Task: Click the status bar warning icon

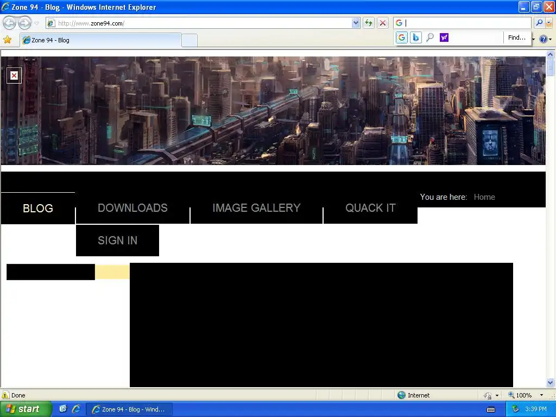Action: tap(5, 395)
